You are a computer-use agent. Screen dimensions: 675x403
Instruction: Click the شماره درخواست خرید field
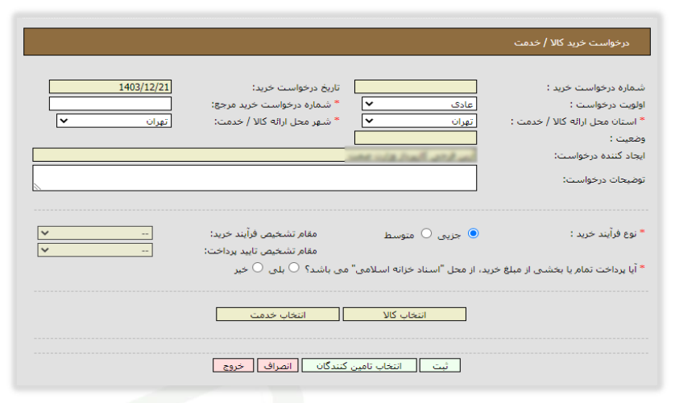[416, 87]
